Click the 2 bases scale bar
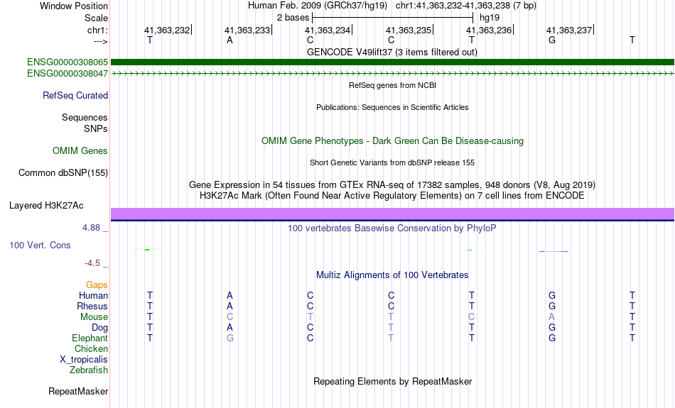This screenshot has height=408, width=675. tap(393, 18)
